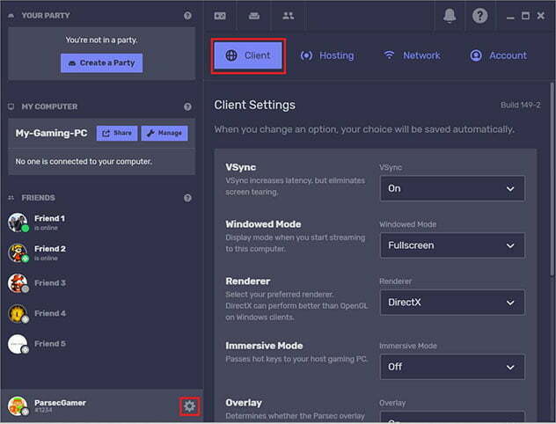
Task: Switch to the Network settings tab
Action: tap(412, 55)
